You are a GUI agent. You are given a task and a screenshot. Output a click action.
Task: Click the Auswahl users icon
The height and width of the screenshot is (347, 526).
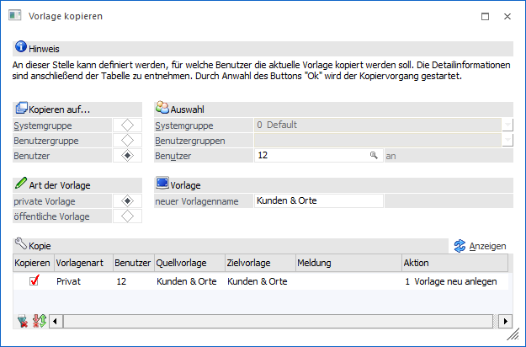162,109
